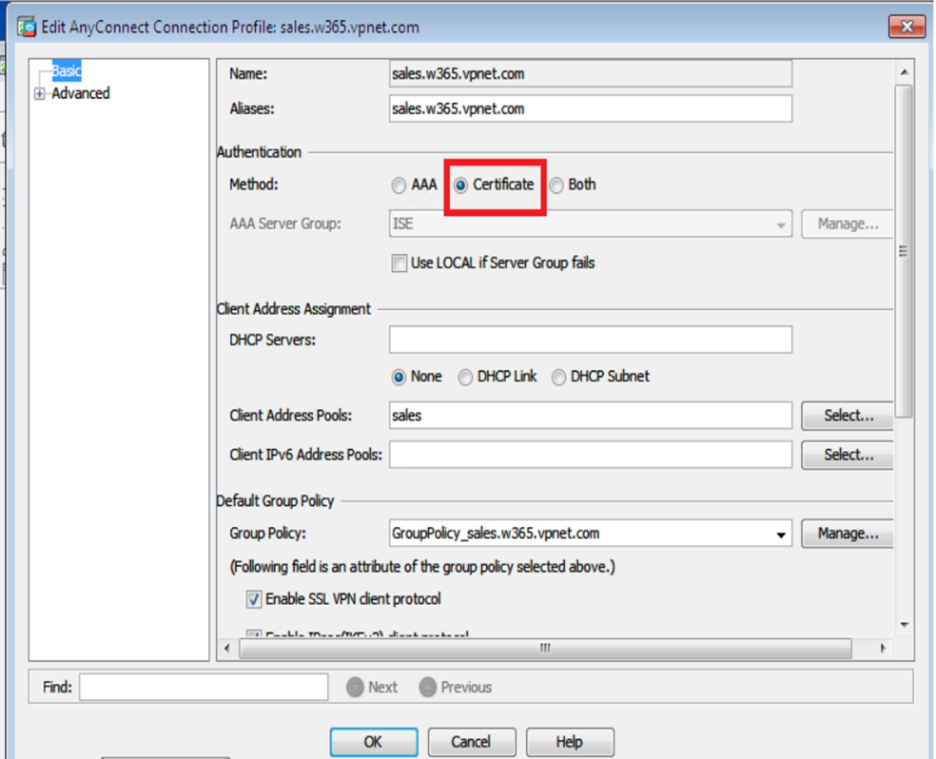Click the vertical scrollbar thumb
This screenshot has height=759, width=936.
[x=904, y=251]
